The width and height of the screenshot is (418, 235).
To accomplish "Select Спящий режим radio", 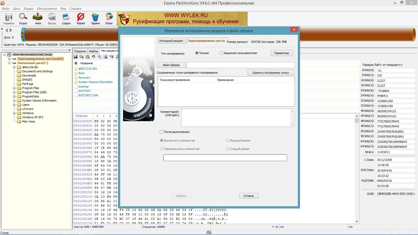I will click(x=227, y=149).
